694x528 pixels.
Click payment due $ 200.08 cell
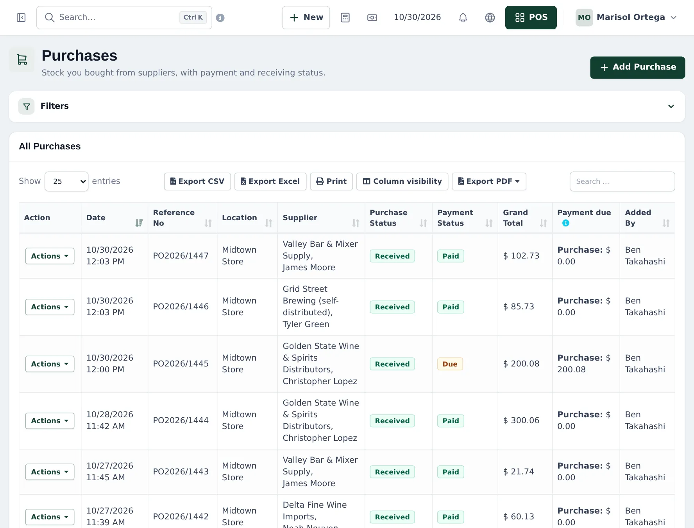click(585, 364)
